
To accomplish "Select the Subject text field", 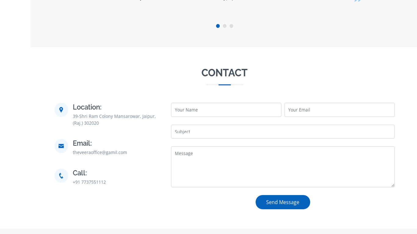I will click(283, 132).
